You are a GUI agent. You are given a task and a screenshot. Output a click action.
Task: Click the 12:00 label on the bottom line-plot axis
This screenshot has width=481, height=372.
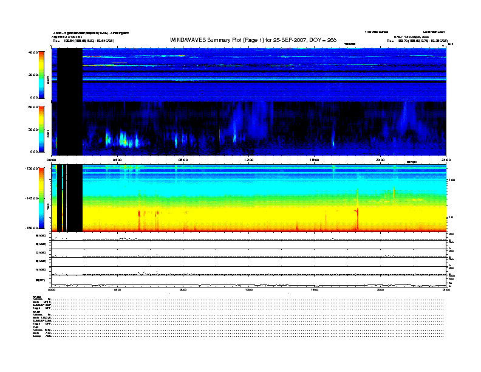click(249, 289)
